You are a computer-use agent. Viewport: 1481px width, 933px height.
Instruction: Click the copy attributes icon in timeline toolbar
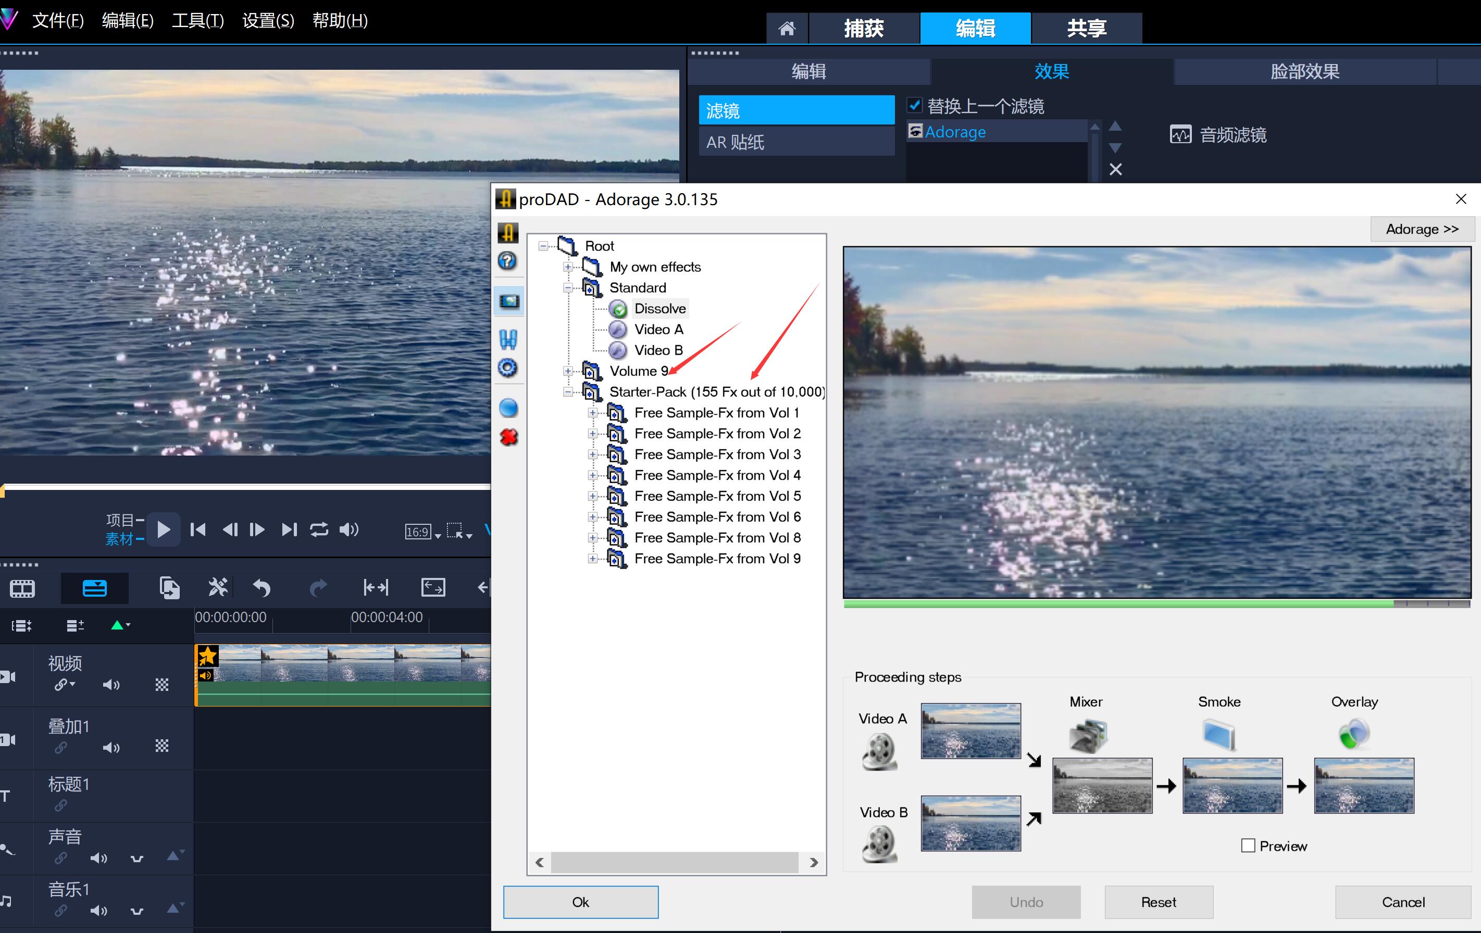pos(169,588)
